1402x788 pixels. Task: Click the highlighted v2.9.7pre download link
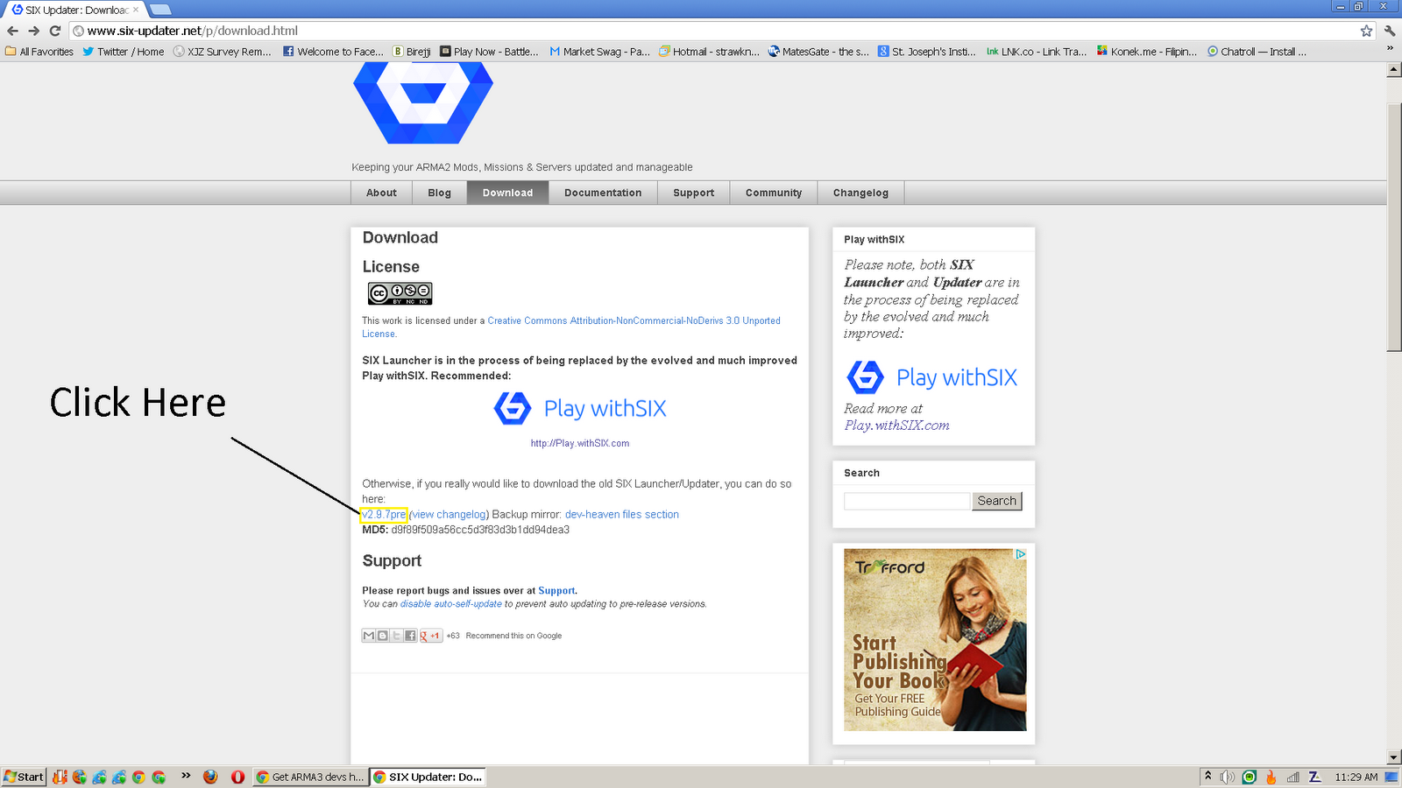pos(383,515)
